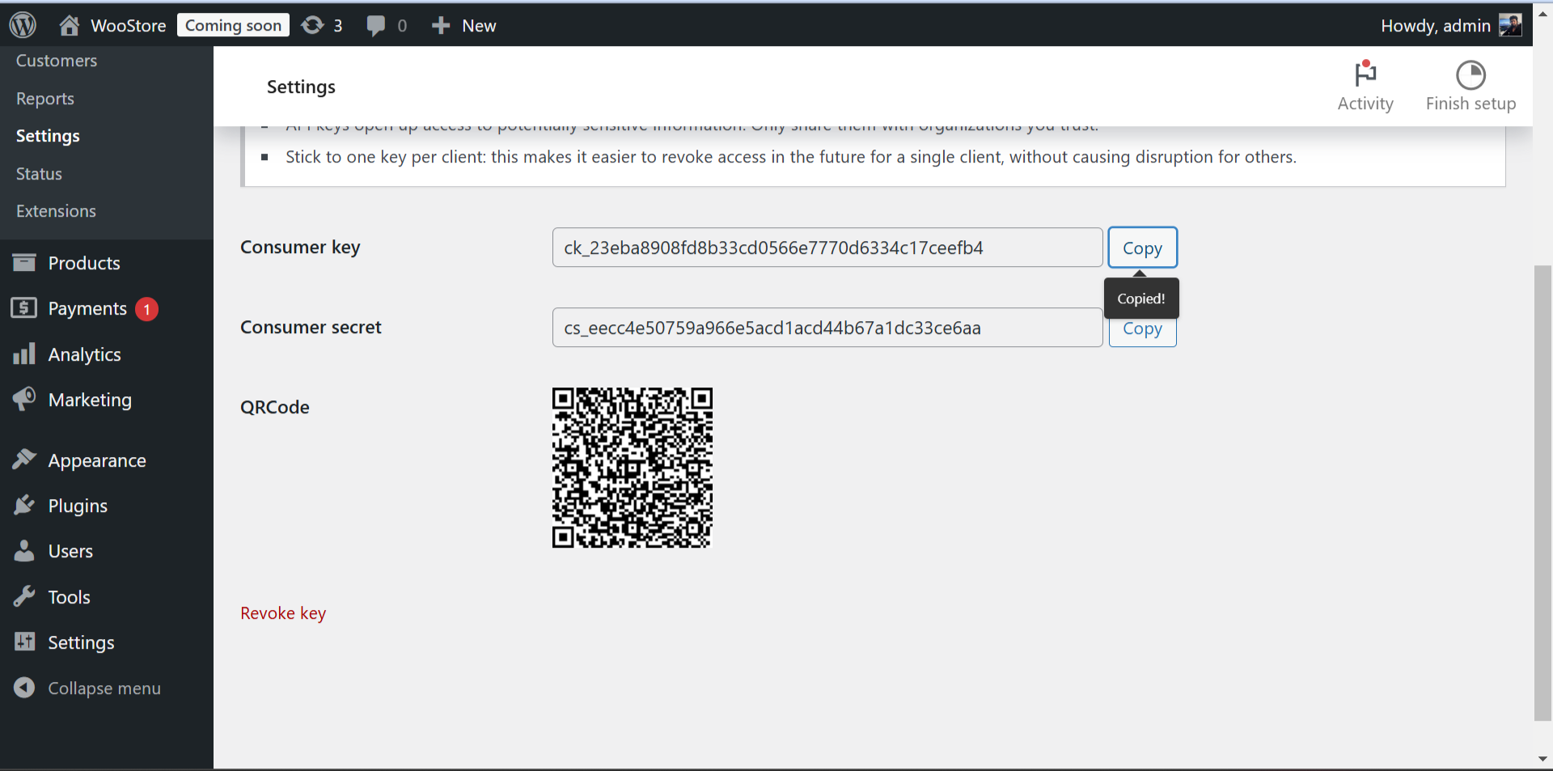Image resolution: width=1553 pixels, height=771 pixels.
Task: Click the Products archive icon in sidebar
Action: click(x=24, y=263)
